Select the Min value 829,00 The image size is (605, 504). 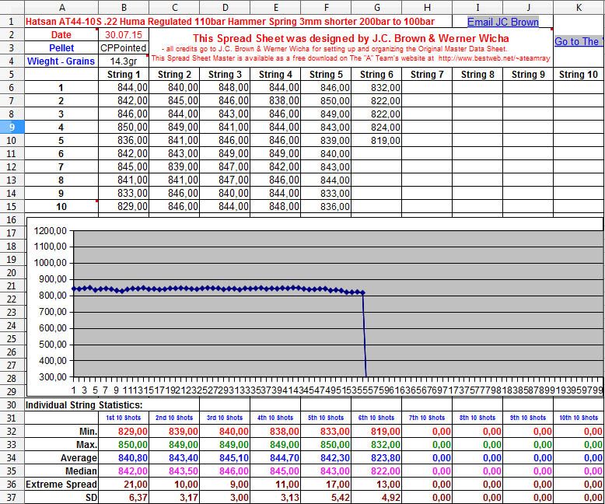[124, 431]
